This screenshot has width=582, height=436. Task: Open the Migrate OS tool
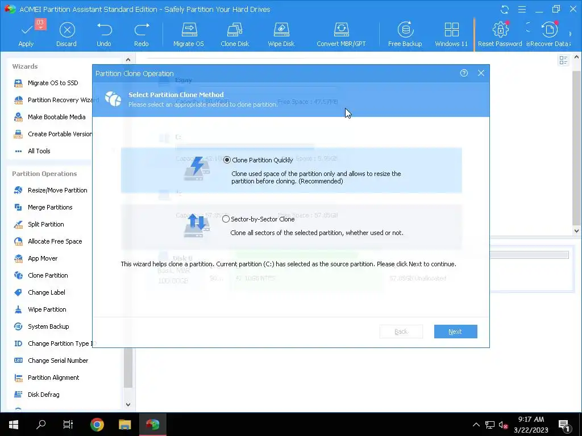pos(189,35)
